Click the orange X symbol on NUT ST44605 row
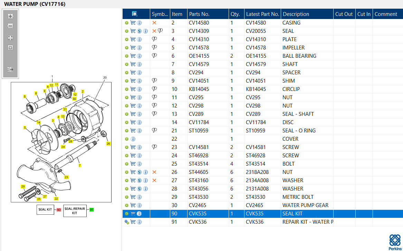This screenshot has width=403, height=251. tap(154, 172)
